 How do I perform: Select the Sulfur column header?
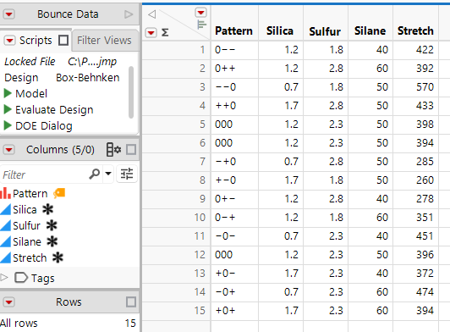point(325,30)
